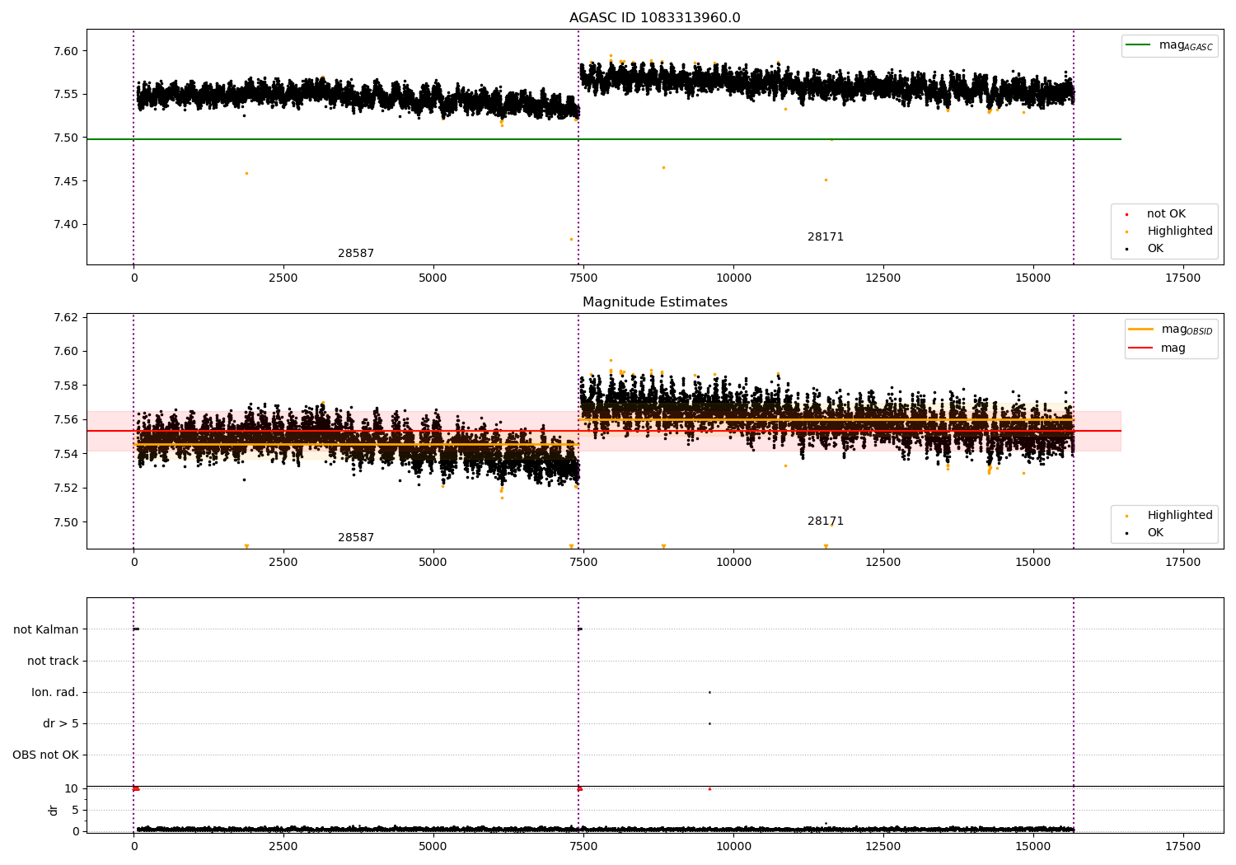This screenshot has width=1236, height=865.
Task: Click the green mag AGASC horizontal line
Action: (x=604, y=139)
